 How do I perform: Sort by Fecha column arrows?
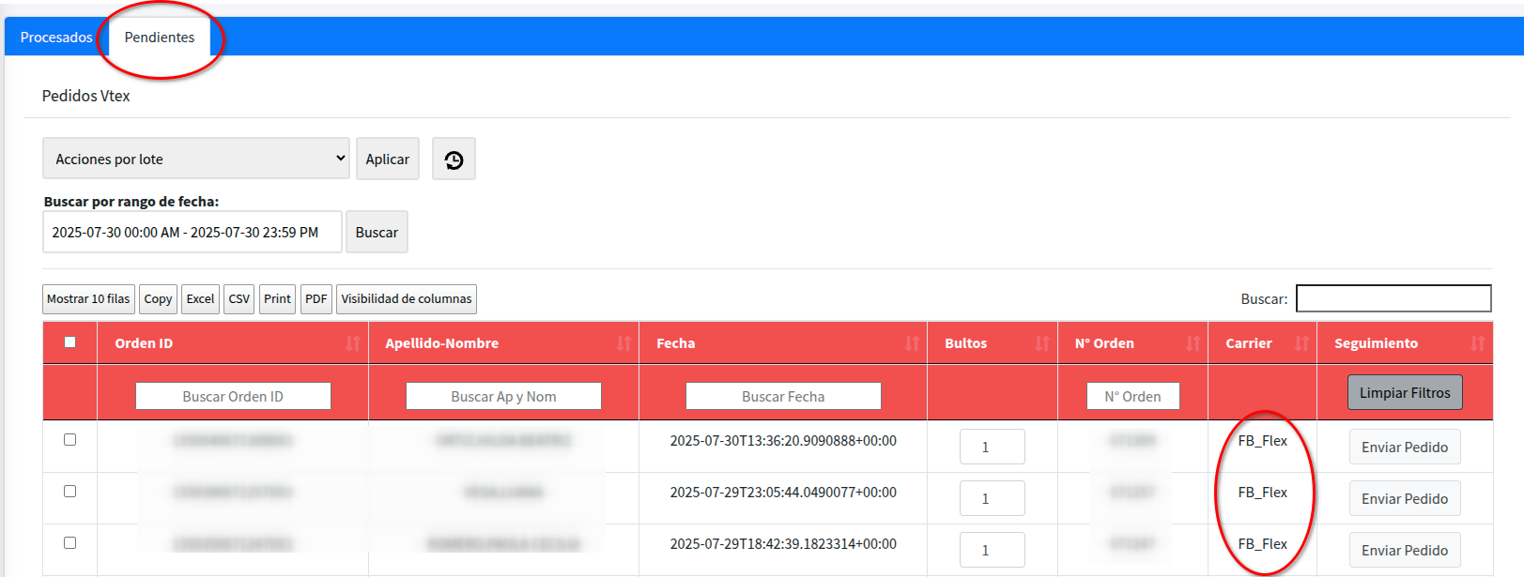click(911, 343)
